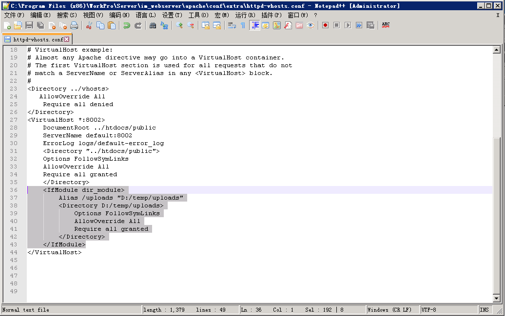Click the Save file toolbar icon
The width and height of the screenshot is (505, 316).
click(29, 25)
